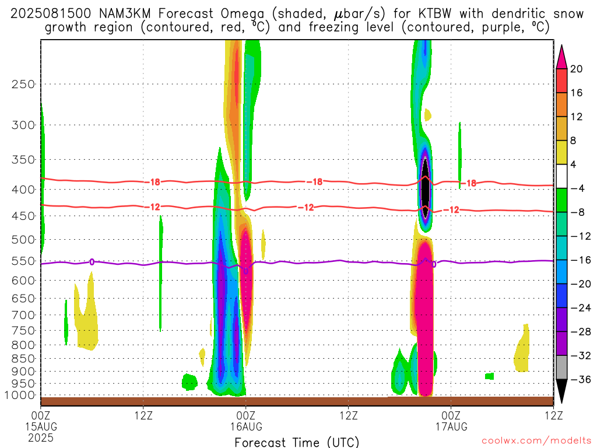597x448 pixels.
Task: Select the cyan -12 to -16 colorbar swatch
Action: coord(561,248)
